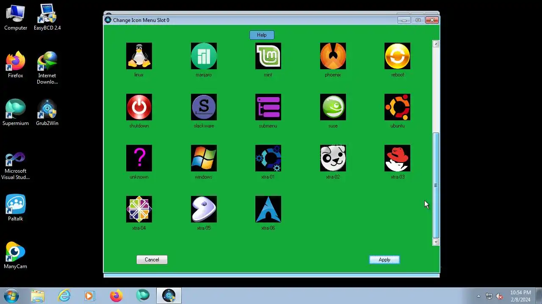Select the xtra-01 icon

coord(268,158)
